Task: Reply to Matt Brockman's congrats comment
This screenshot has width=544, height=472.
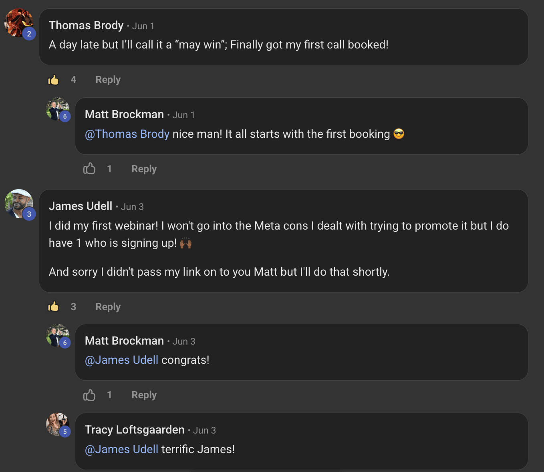Action: [x=144, y=395]
